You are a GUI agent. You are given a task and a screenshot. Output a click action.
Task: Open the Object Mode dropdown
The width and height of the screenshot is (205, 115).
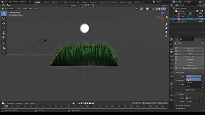9,9
